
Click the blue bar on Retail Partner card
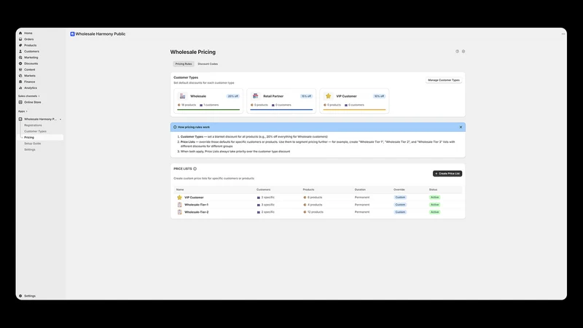click(x=281, y=110)
